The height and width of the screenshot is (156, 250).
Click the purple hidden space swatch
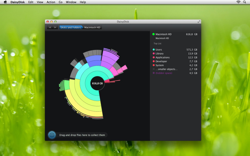153,73
